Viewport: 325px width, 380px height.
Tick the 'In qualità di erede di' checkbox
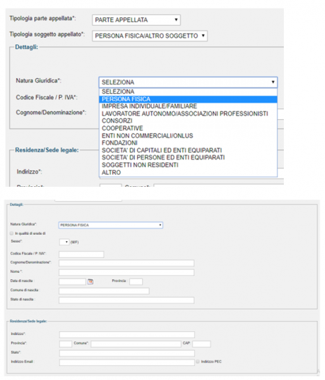(x=11, y=233)
